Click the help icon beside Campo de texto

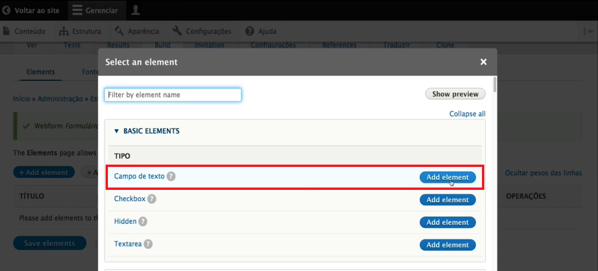(171, 177)
